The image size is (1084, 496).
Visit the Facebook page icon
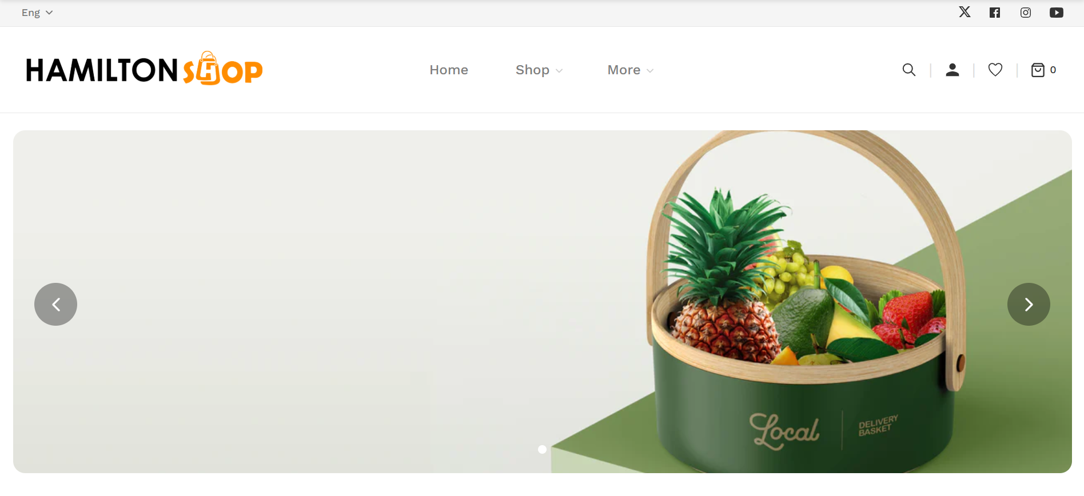(995, 13)
